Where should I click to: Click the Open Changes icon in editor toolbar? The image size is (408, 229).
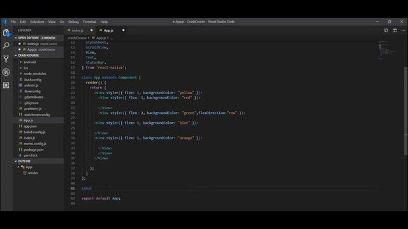(386, 31)
